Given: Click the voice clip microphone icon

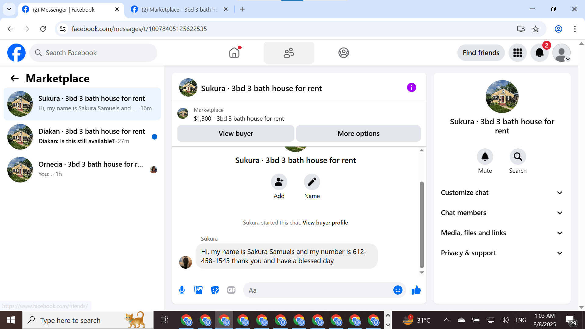Looking at the screenshot, I should pos(182,290).
